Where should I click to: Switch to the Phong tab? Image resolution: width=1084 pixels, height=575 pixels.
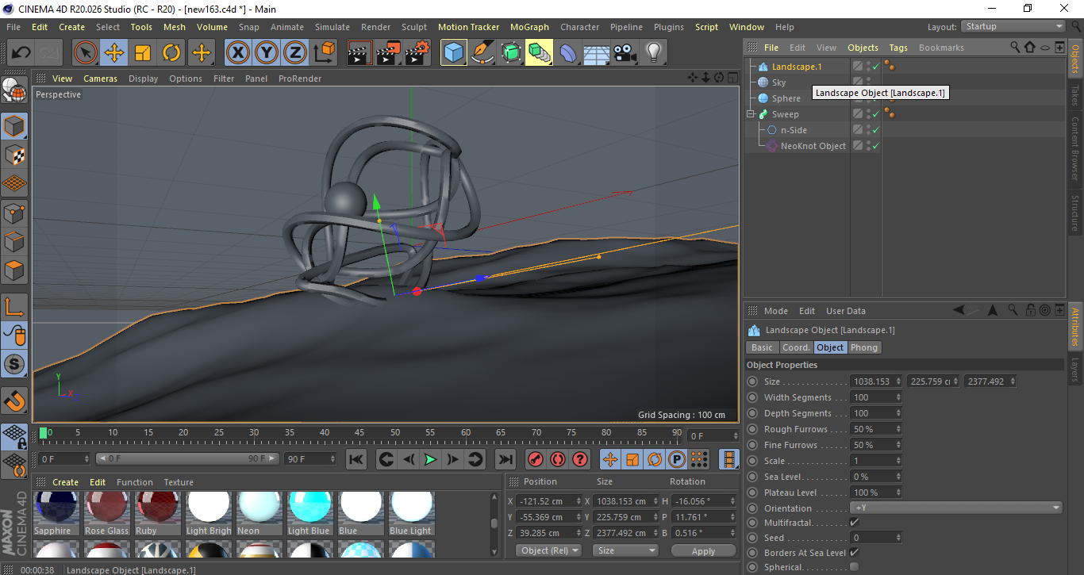pyautogui.click(x=864, y=347)
